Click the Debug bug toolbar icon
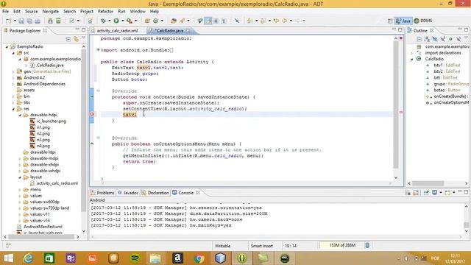Screen dimensions: 471x265 pos(103,21)
